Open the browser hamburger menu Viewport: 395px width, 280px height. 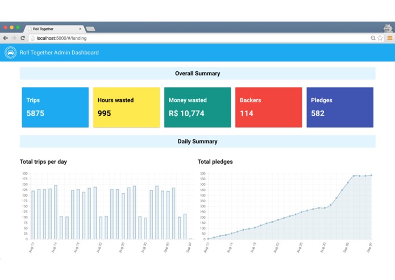coord(390,38)
